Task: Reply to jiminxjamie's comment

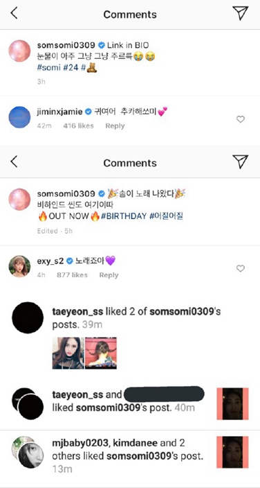Action: [115, 126]
